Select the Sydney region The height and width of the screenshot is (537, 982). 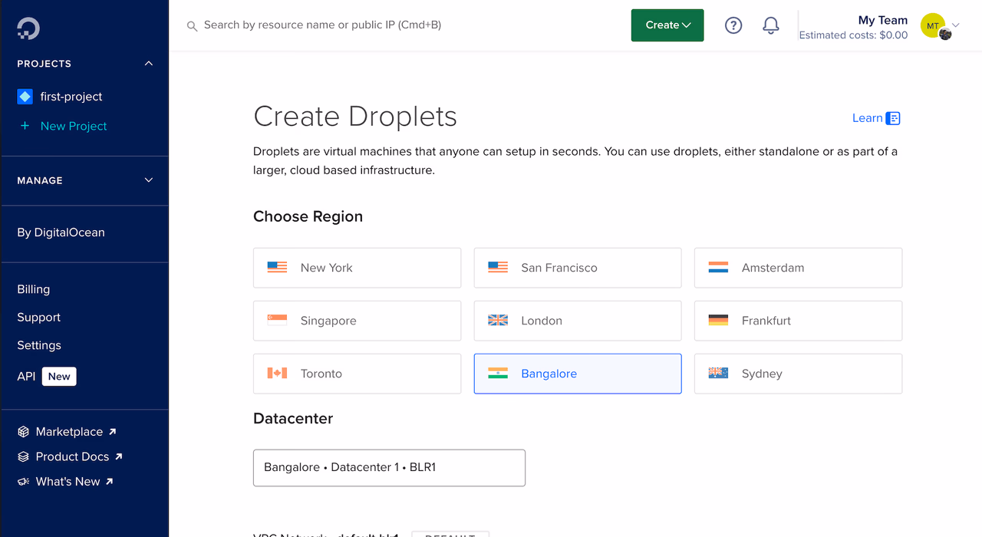[x=798, y=374]
